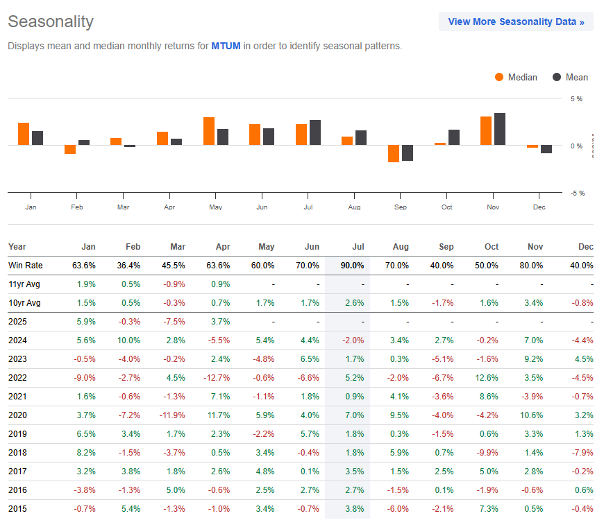Screen dimensions: 604x527
Task: Select the Jul column header in the table
Action: (x=358, y=246)
